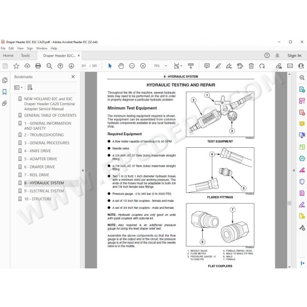Open yellow Comment tool in right pane
Viewport: 307px width, 307px height.
tap(302, 124)
